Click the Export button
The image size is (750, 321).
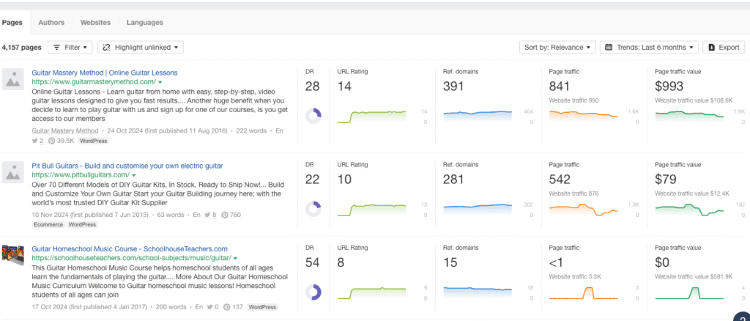click(723, 48)
